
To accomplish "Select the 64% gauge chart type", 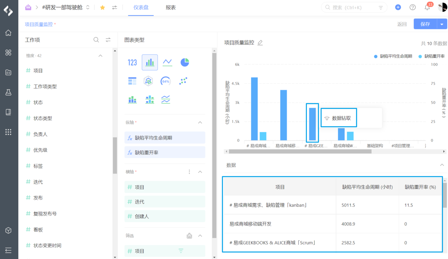I will (x=166, y=81).
